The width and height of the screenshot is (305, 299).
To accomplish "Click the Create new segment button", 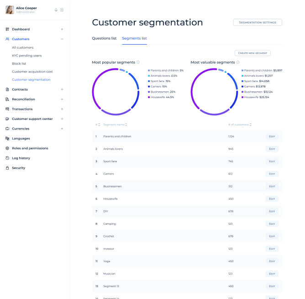I will coord(252,53).
